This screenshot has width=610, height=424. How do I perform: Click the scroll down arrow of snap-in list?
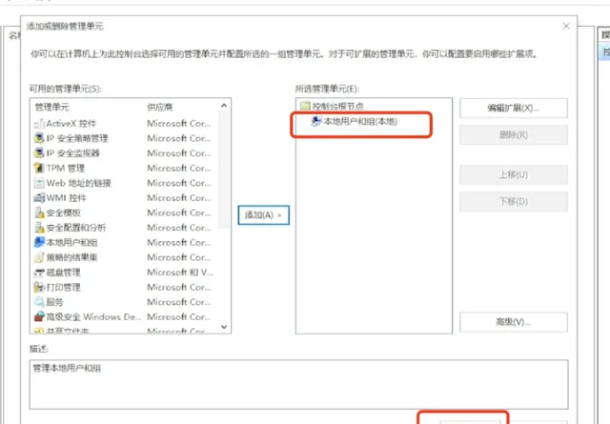pos(224,327)
